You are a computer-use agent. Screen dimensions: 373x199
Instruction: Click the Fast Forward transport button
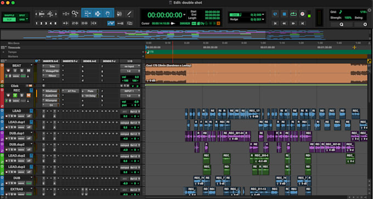pos(293,24)
